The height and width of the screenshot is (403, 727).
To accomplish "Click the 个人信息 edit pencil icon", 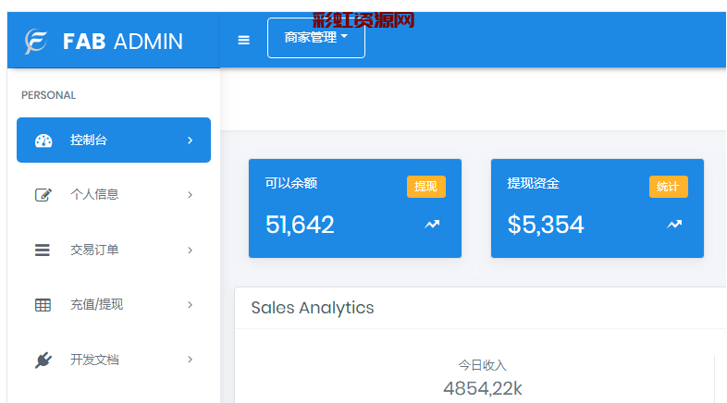I will [43, 195].
